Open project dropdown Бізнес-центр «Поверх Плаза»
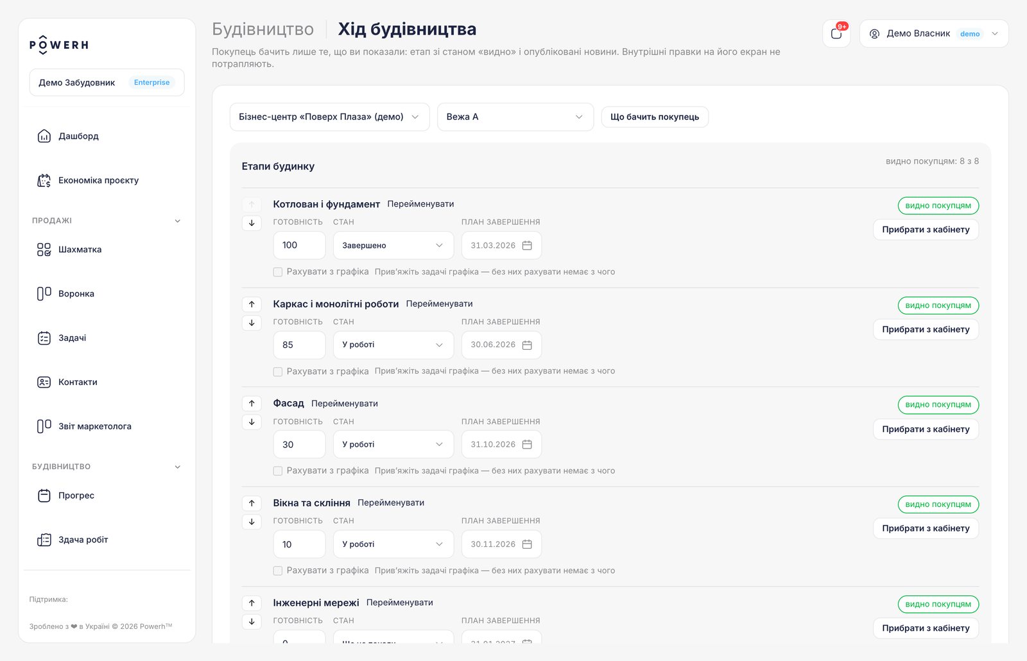The height and width of the screenshot is (661, 1027). (329, 117)
